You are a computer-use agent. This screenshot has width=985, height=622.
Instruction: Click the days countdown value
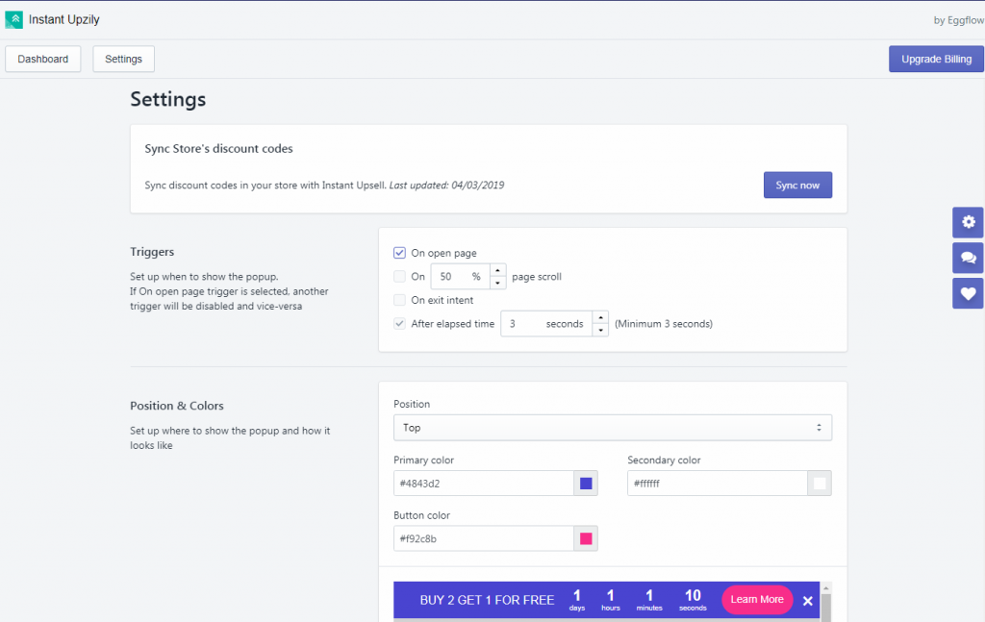pyautogui.click(x=577, y=596)
